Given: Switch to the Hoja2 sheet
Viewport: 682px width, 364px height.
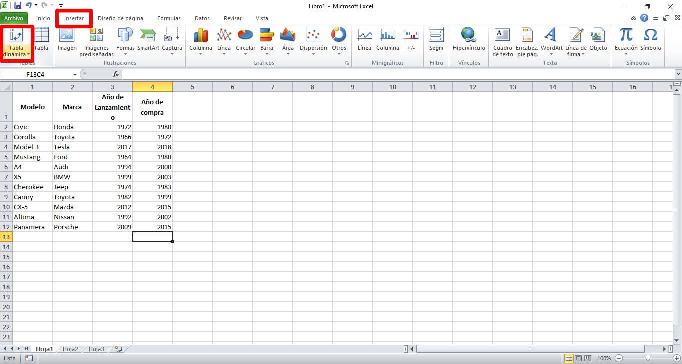Looking at the screenshot, I should pyautogui.click(x=70, y=349).
